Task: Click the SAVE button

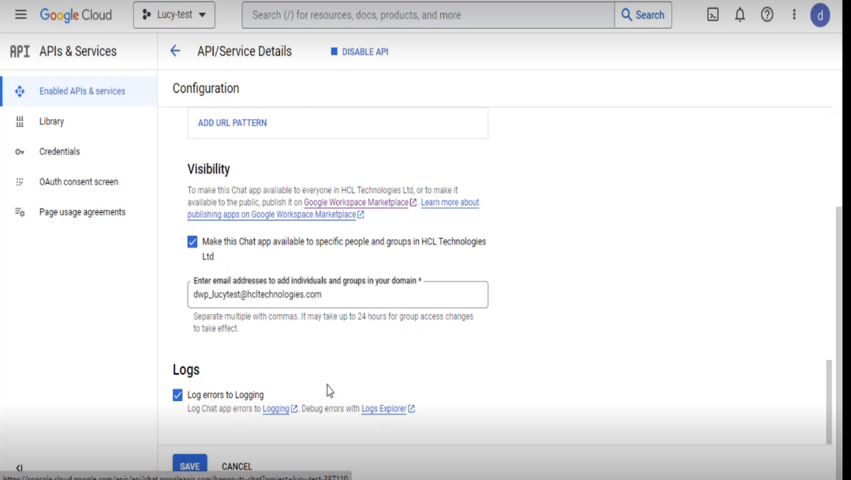Action: [x=189, y=466]
